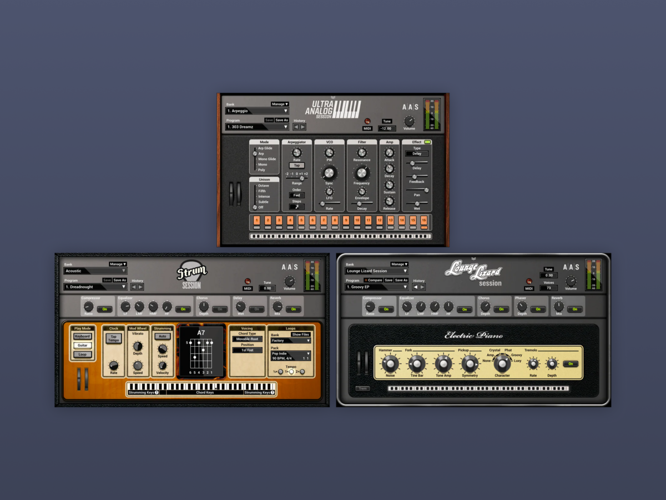The image size is (666, 500).
Task: Click history forward arrow in Lounge Lizard
Action: click(x=422, y=287)
